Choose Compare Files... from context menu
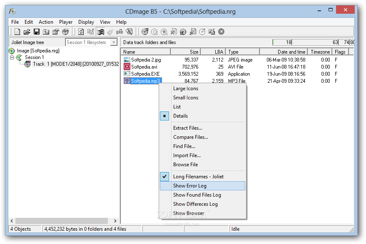Image resolution: width=366 pixels, height=244 pixels. tap(203, 137)
